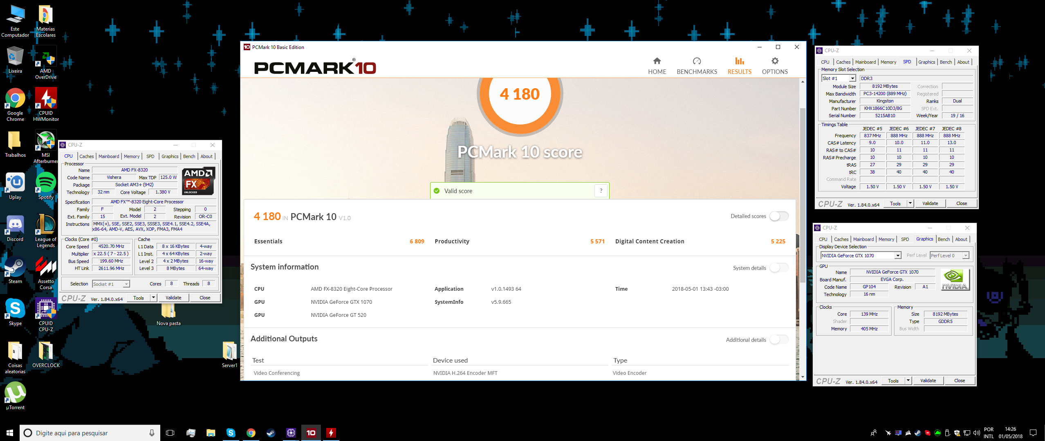The height and width of the screenshot is (441, 1045).
Task: Select Nova pasta folder on desktop
Action: point(168,314)
